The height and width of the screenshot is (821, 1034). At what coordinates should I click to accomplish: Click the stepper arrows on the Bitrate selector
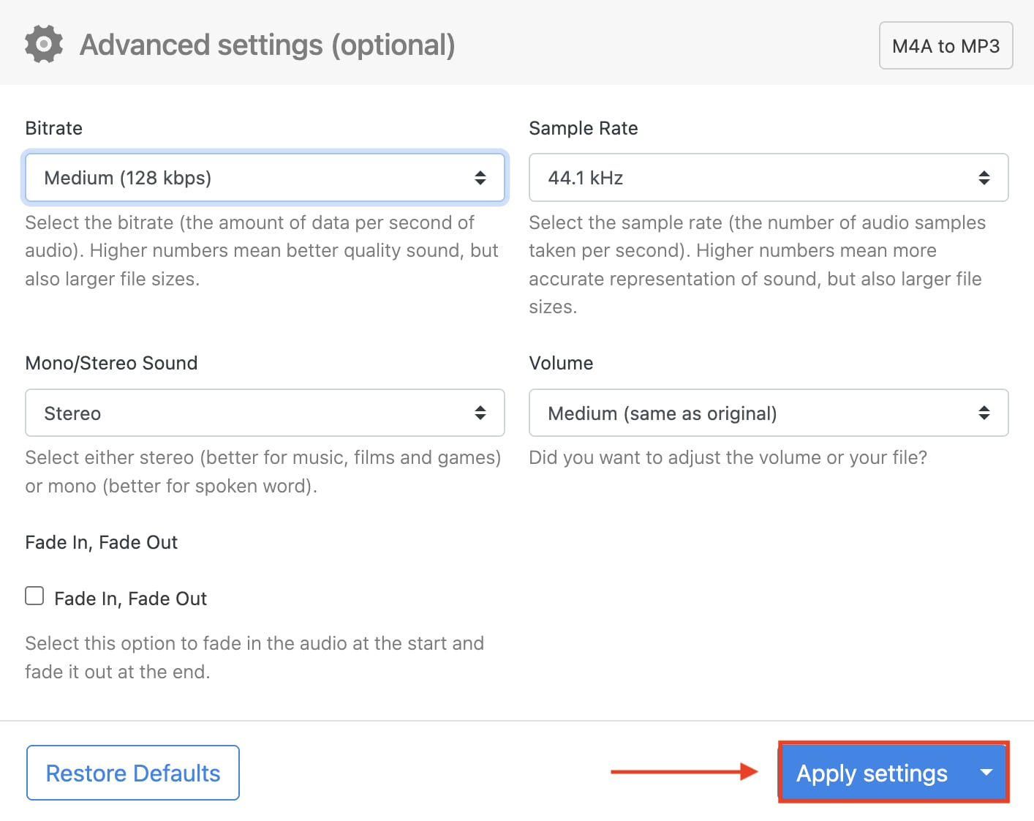click(480, 177)
